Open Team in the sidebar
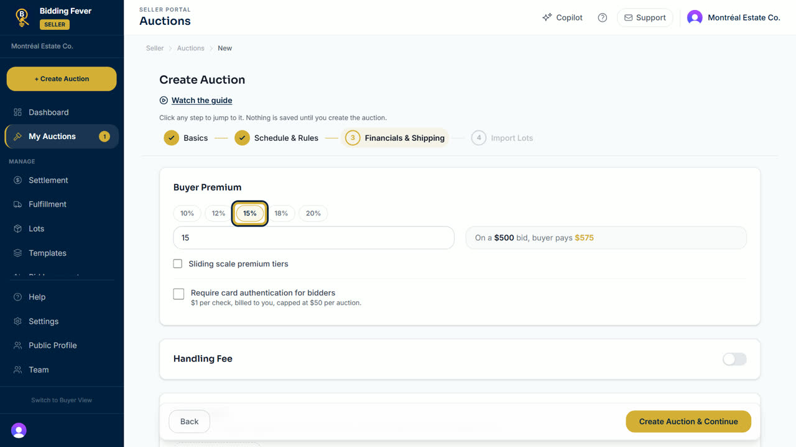 (62, 369)
